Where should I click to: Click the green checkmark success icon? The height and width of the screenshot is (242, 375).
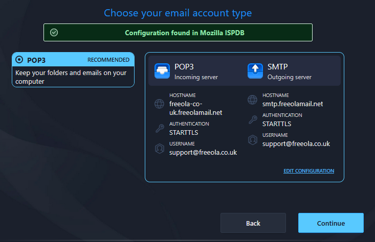tap(54, 32)
